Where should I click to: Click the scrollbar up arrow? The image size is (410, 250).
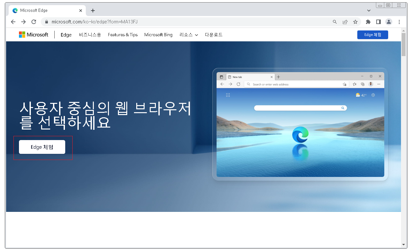pyautogui.click(x=404, y=30)
